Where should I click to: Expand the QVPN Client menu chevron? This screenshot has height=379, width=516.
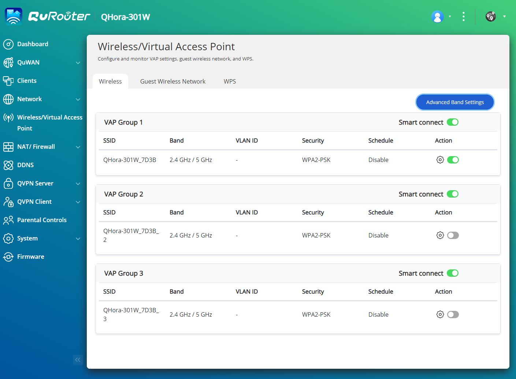pyautogui.click(x=78, y=202)
